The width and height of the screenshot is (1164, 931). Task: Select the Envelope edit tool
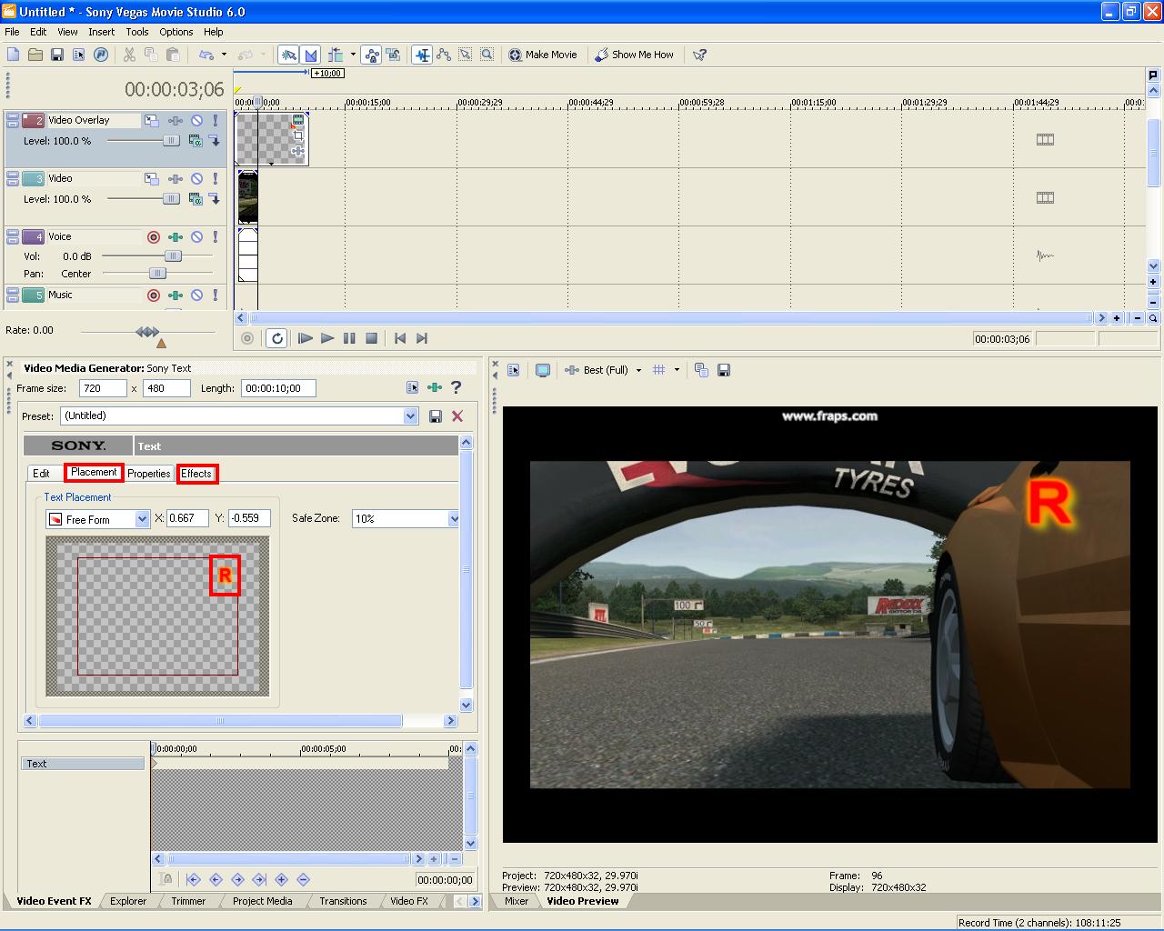tap(444, 55)
